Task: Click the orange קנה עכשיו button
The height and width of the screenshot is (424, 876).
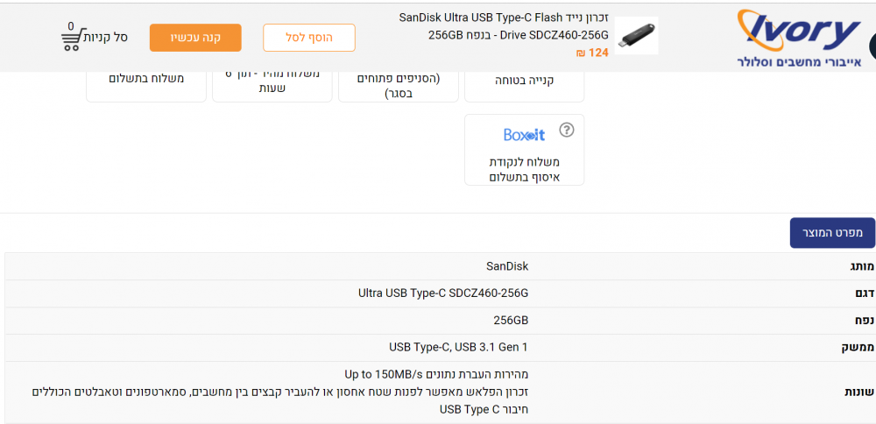Action: click(x=195, y=38)
